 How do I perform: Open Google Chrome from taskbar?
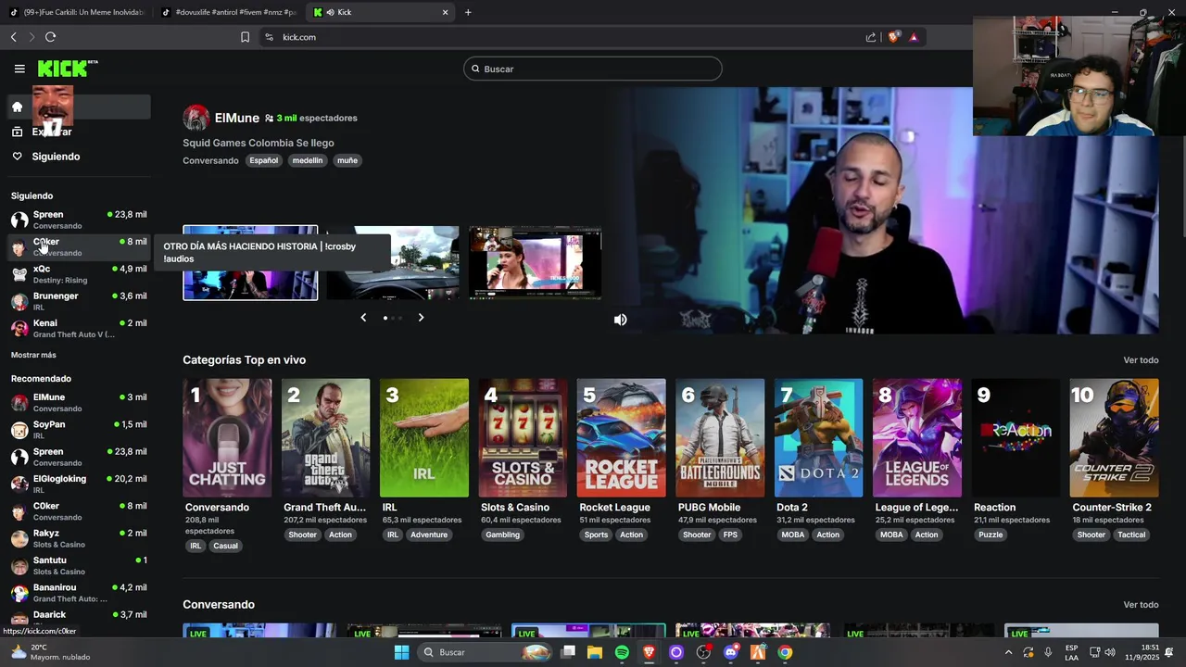click(x=785, y=652)
